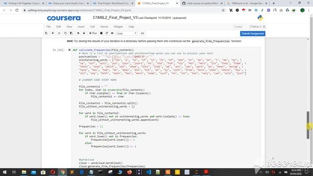Open the Widgets menu in Jupyter
This screenshot has height=176, width=313.
pyautogui.click(x=118, y=26)
